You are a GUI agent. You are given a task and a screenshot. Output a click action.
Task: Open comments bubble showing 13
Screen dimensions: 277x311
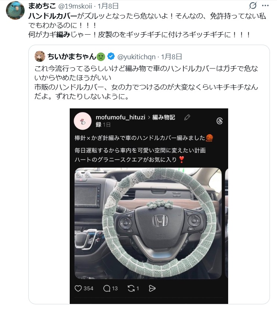coord(107,288)
